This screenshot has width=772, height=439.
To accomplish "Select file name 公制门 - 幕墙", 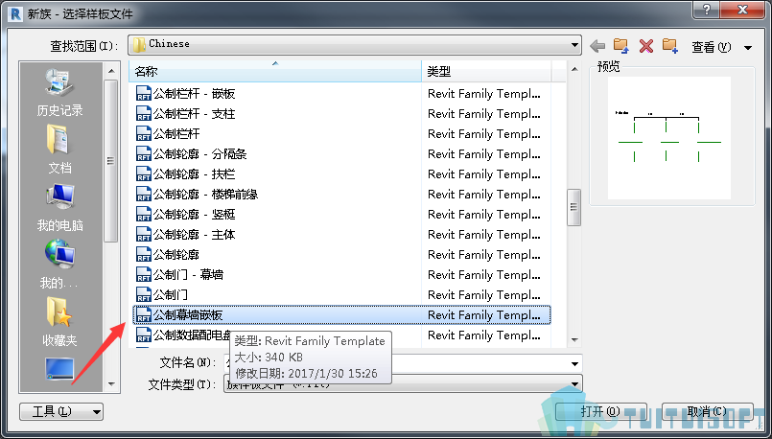I will [x=188, y=275].
